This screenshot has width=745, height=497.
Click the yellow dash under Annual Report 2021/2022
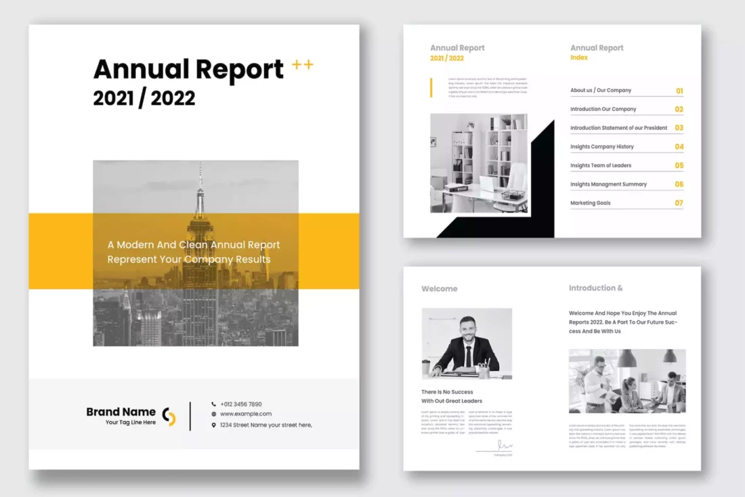tap(446, 59)
